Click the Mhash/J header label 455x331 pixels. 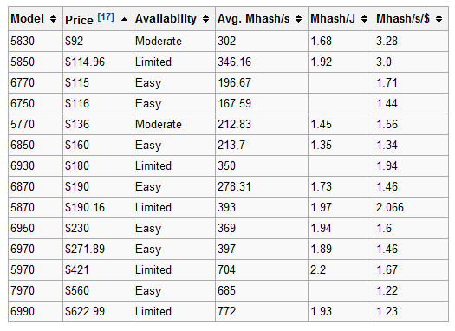point(333,19)
